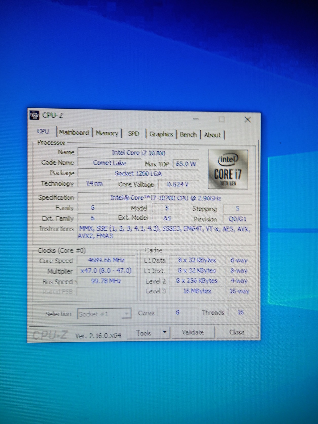The width and height of the screenshot is (318, 424).
Task: Click the Tools button
Action: click(144, 333)
